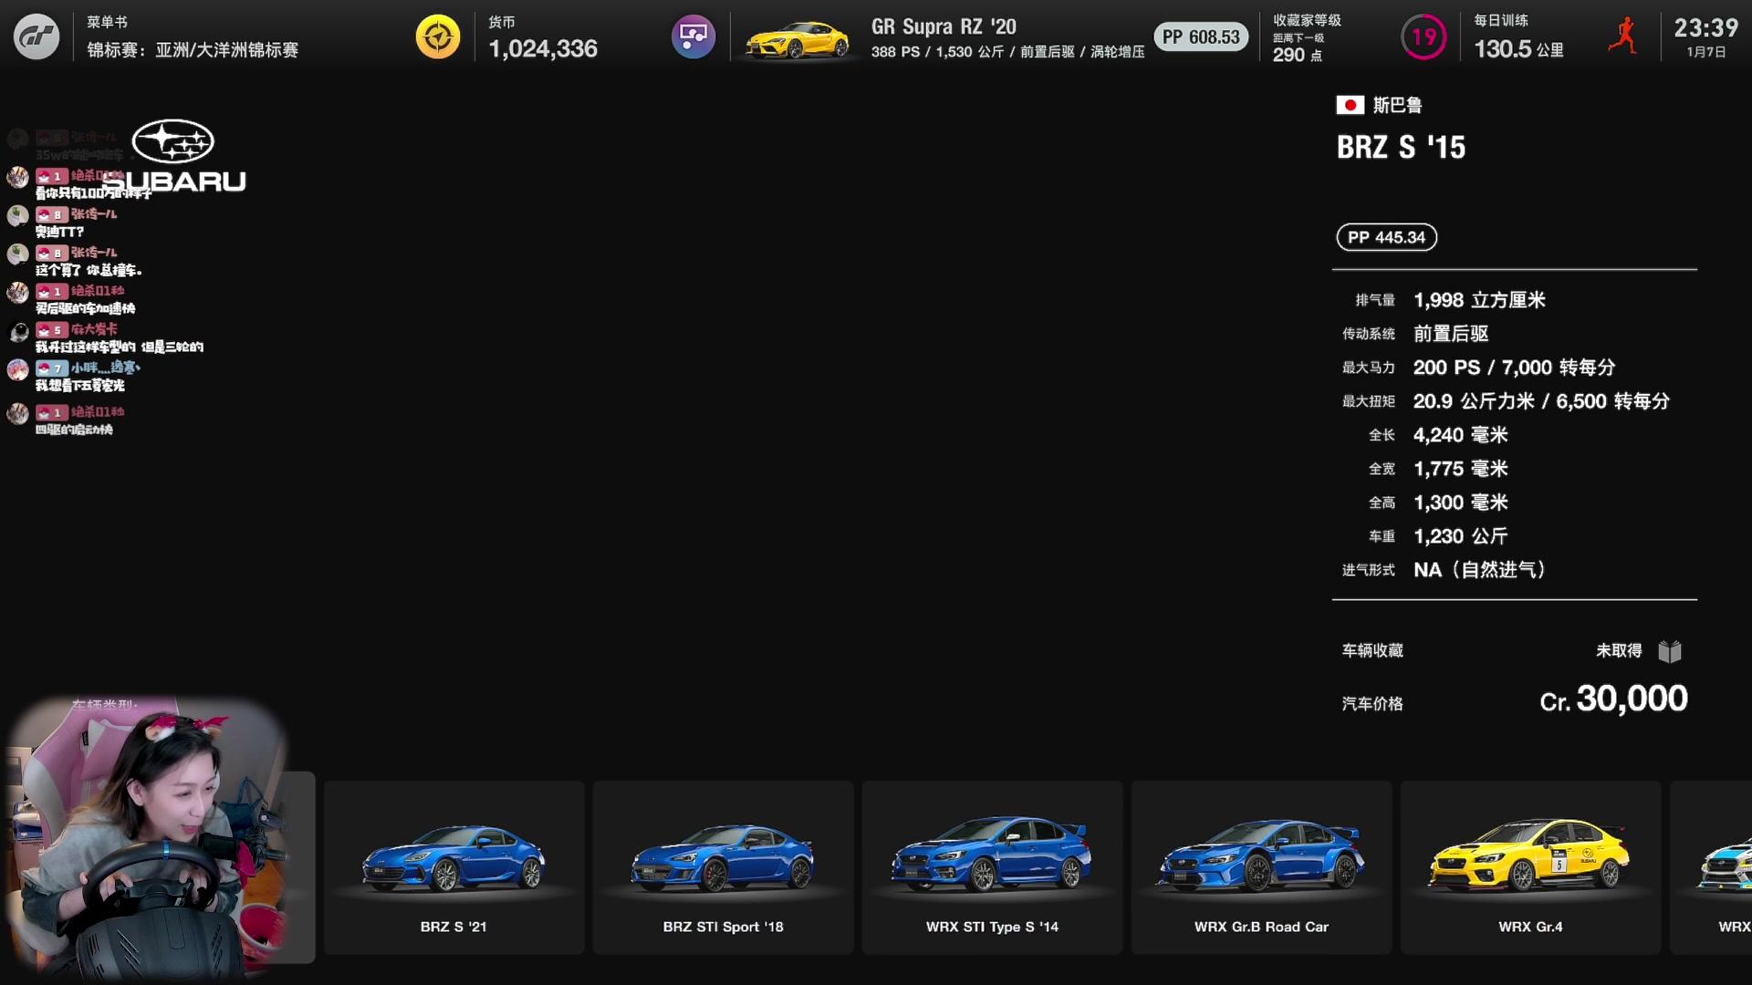Click the max power 200 PS value
Viewport: 1752px width, 985px height.
point(1514,368)
